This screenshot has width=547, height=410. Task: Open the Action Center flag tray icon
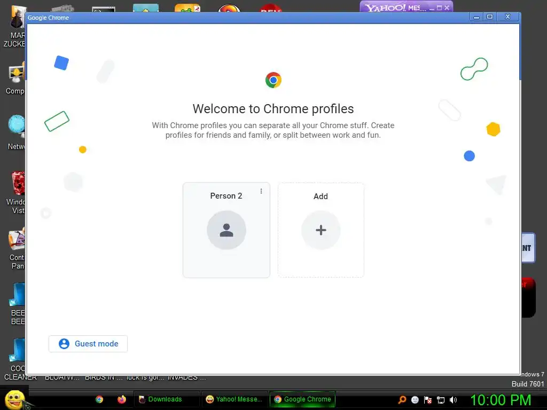pyautogui.click(x=428, y=400)
